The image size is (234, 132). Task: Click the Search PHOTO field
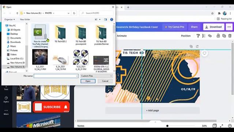[x=96, y=13]
